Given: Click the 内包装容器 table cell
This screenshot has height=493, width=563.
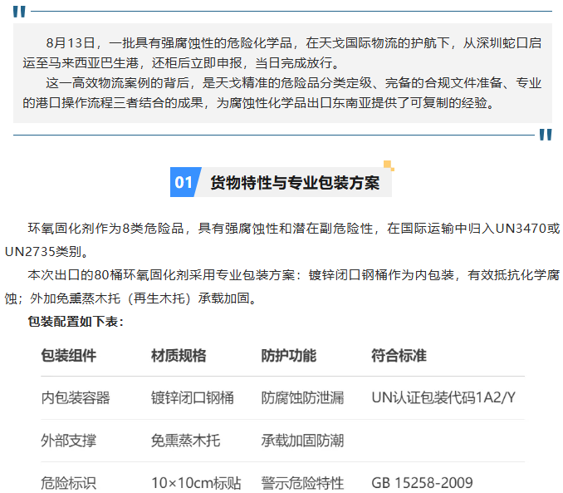Looking at the screenshot, I should click(76, 397).
